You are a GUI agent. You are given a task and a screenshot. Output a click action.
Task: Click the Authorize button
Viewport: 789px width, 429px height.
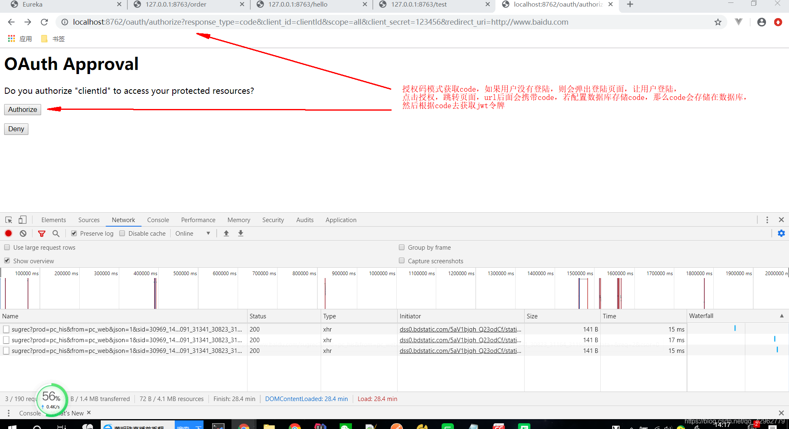[x=23, y=109]
